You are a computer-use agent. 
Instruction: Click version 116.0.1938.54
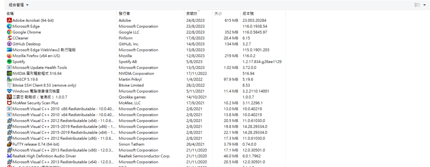(255, 26)
